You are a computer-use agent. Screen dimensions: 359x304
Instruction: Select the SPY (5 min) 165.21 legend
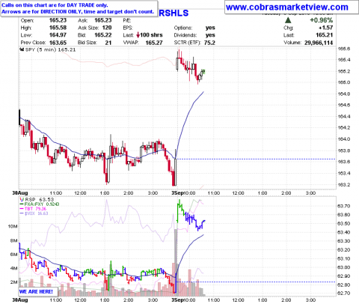(48, 49)
